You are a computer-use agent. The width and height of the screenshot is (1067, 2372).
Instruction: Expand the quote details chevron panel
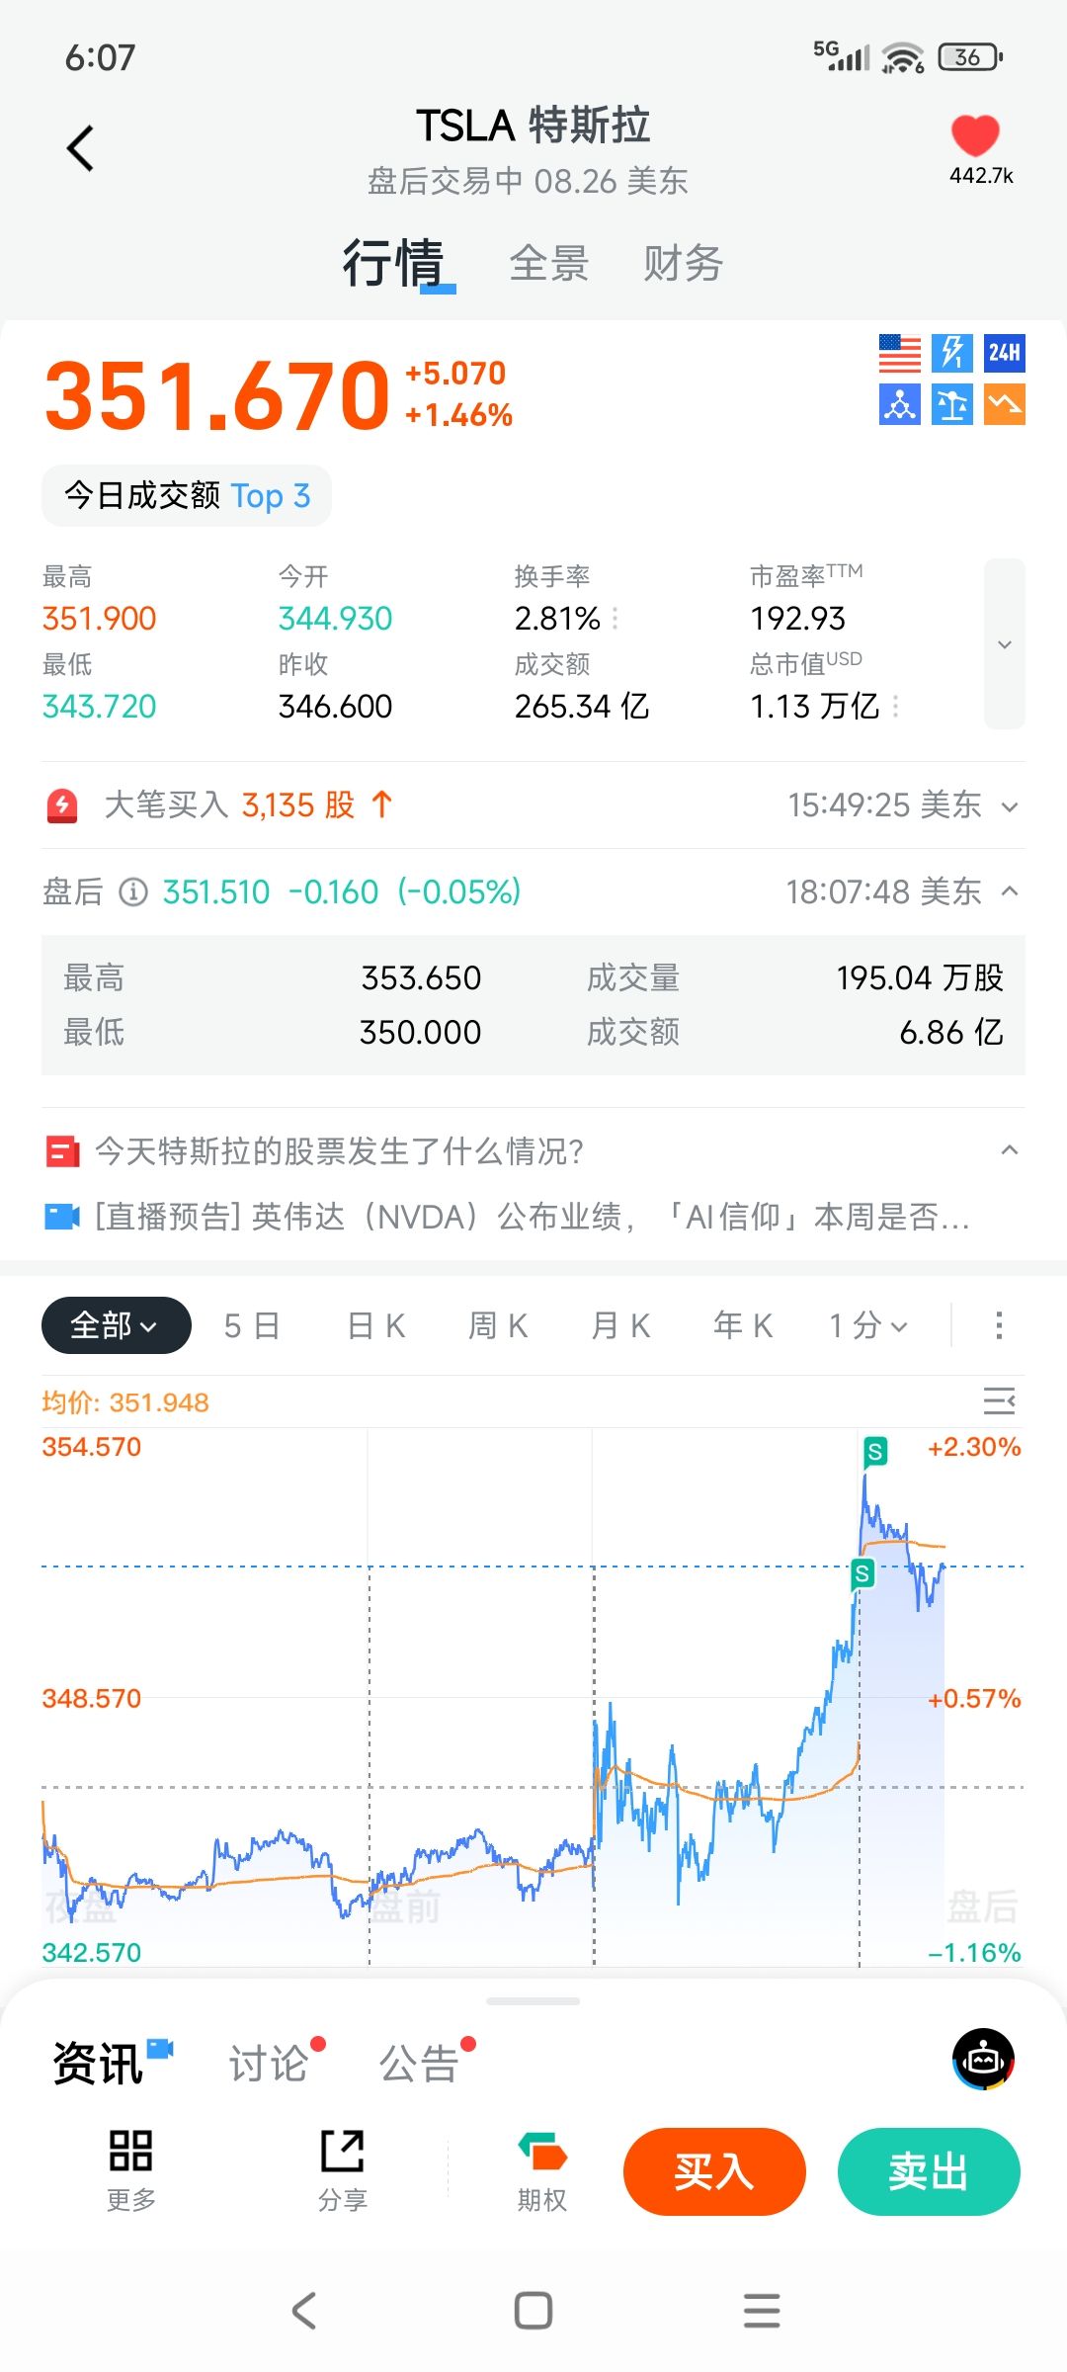click(x=1005, y=644)
